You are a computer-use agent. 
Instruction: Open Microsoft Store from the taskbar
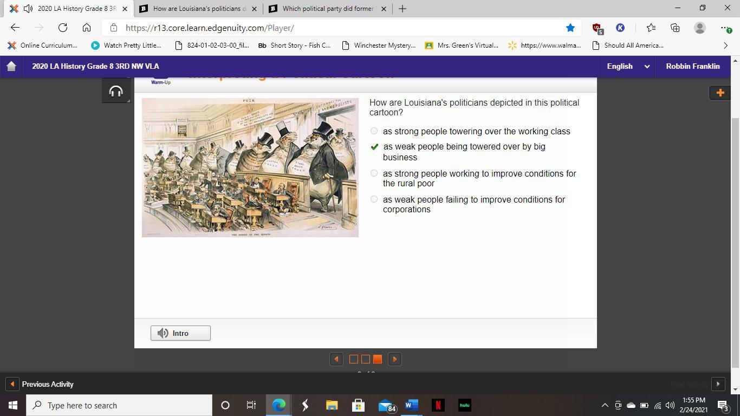(x=358, y=405)
